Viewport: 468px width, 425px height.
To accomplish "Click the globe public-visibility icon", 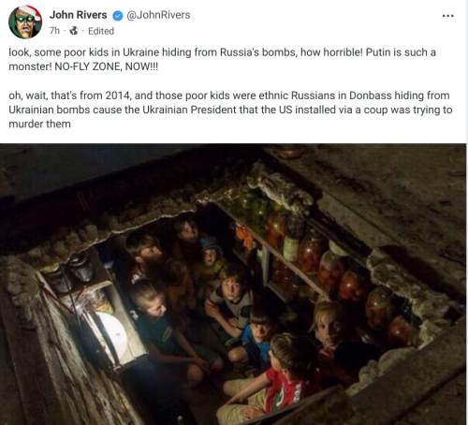I will [74, 31].
